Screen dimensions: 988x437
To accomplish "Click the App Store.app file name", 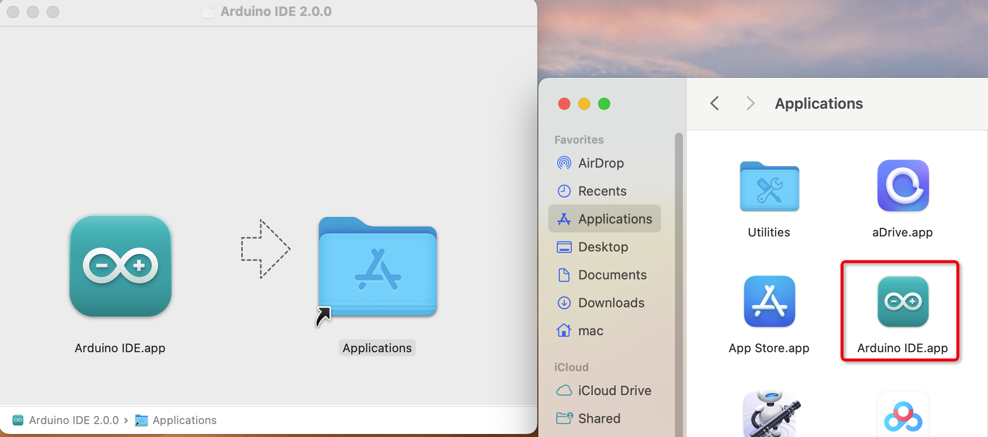I will click(769, 348).
